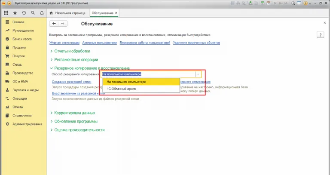Click the M+ memory add button
The image size is (330, 175).
click(281, 3)
